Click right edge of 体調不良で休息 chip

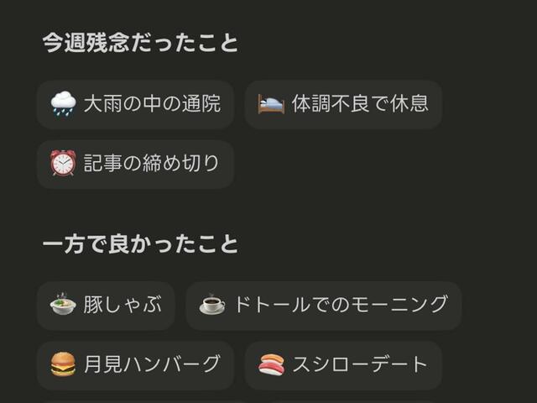pyautogui.click(x=435, y=104)
